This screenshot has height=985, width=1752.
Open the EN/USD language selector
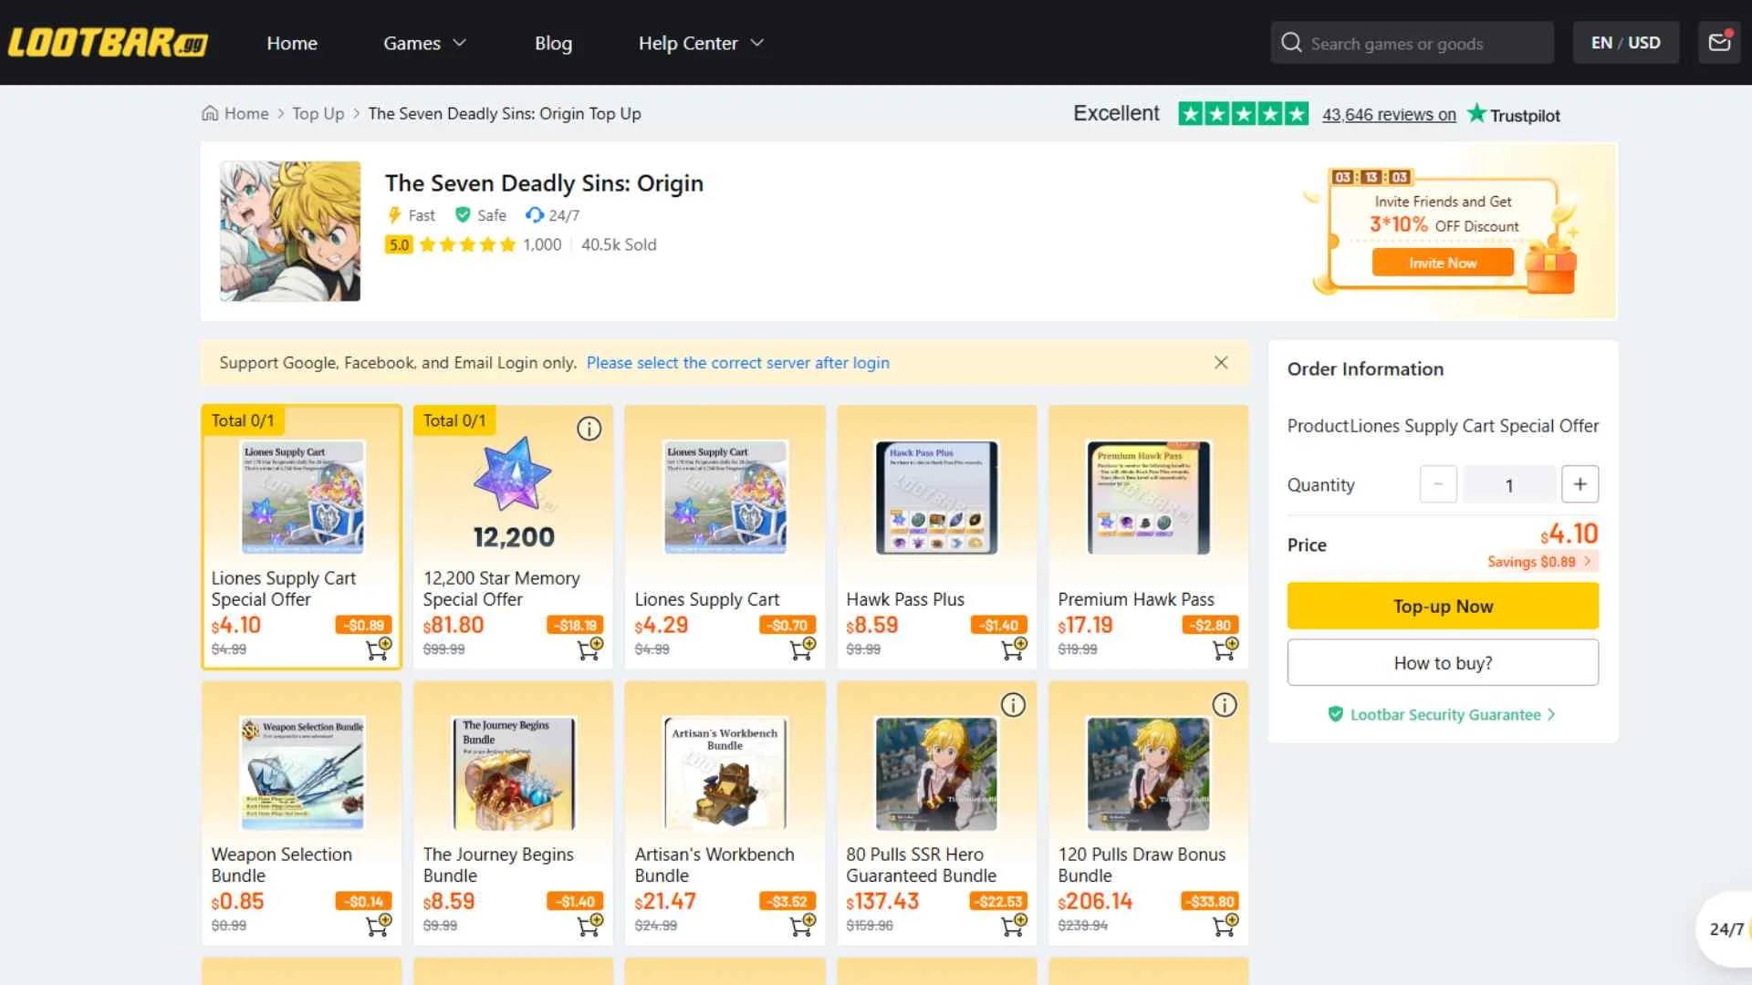(x=1625, y=42)
